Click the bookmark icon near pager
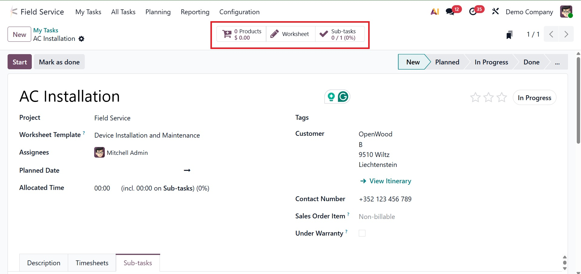 [x=509, y=35]
